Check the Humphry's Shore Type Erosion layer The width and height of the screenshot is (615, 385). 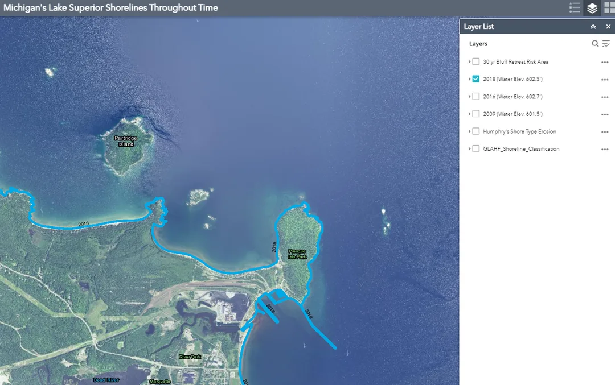[x=475, y=131]
